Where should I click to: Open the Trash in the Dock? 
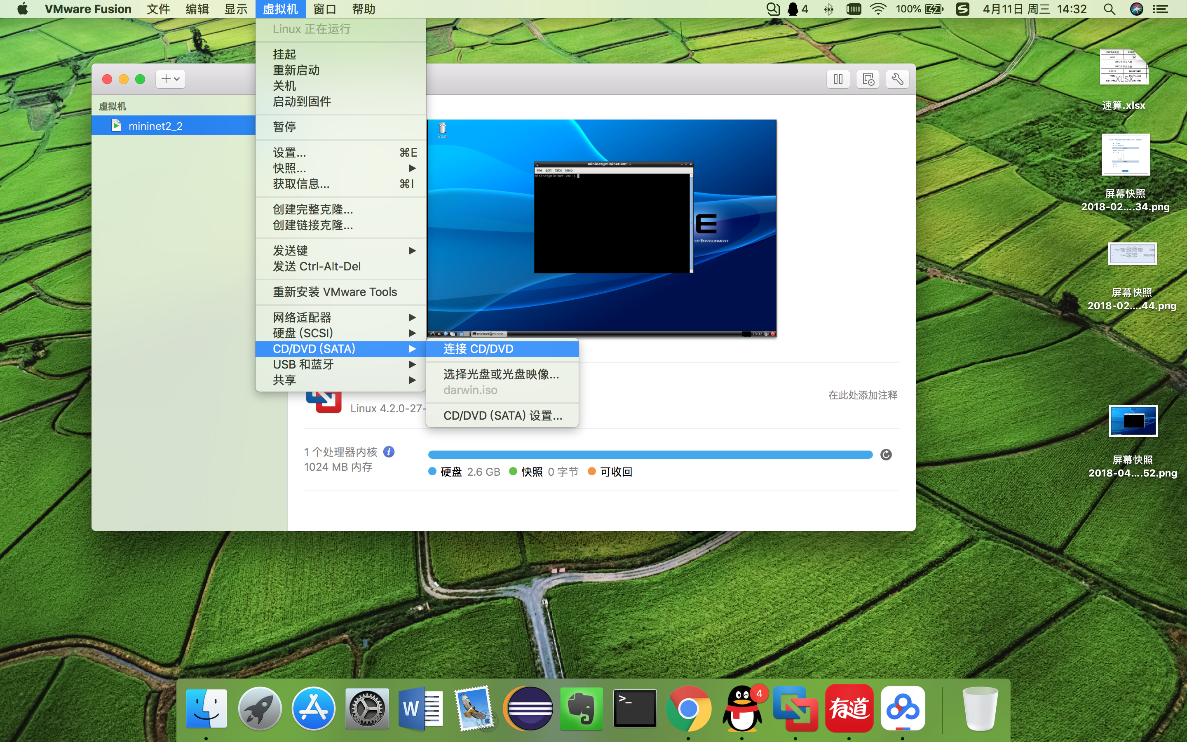[981, 708]
